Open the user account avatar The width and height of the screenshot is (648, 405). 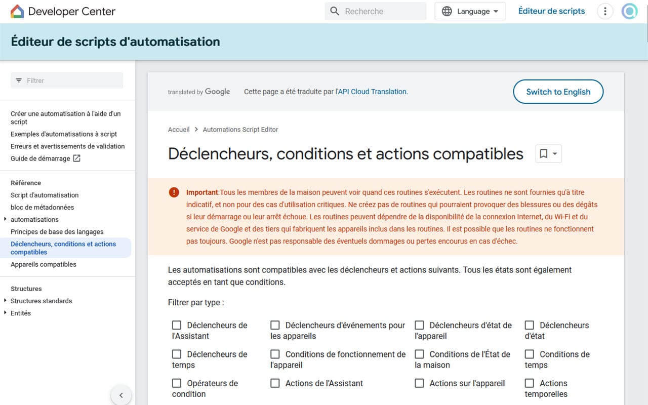click(x=629, y=11)
